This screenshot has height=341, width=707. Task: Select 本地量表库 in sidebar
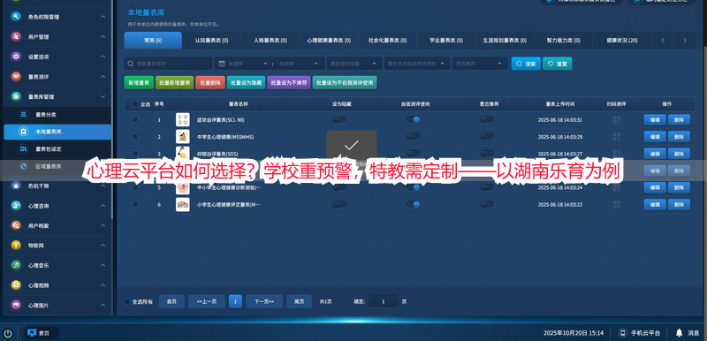[57, 132]
